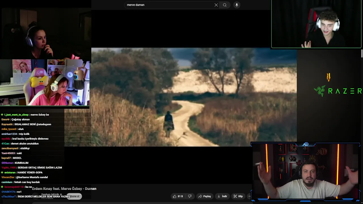Select chat username enisturan

tap(10, 173)
